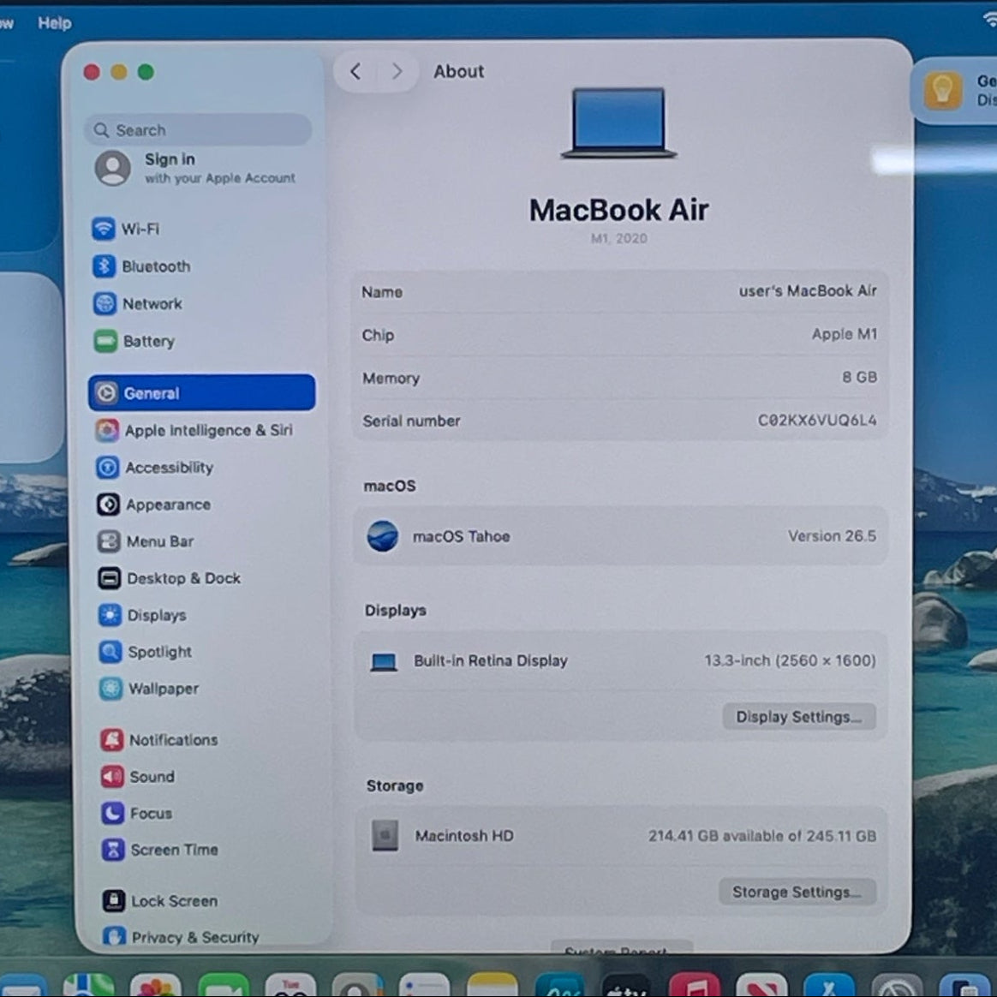Viewport: 997px width, 997px height.
Task: Click the "Built-in Retina Display" row
Action: (620, 660)
